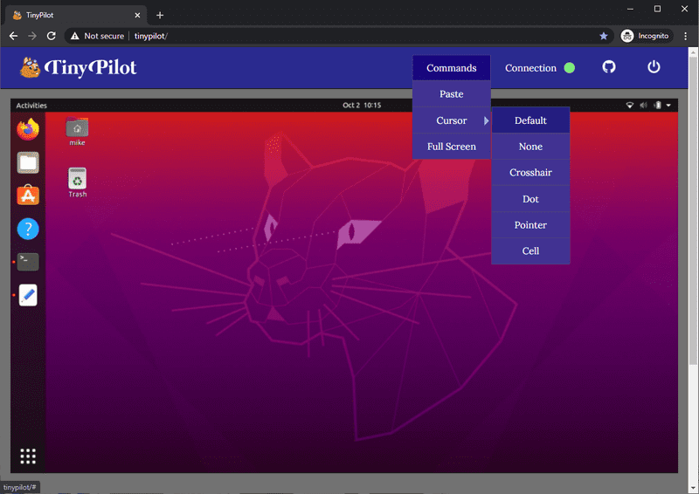Open the Oct 2 10:15 clock menu
The image size is (699, 494).
[362, 106]
